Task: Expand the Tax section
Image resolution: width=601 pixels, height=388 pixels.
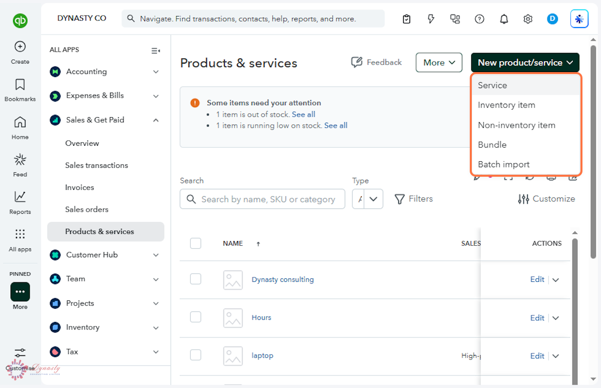Action: pyautogui.click(x=156, y=352)
